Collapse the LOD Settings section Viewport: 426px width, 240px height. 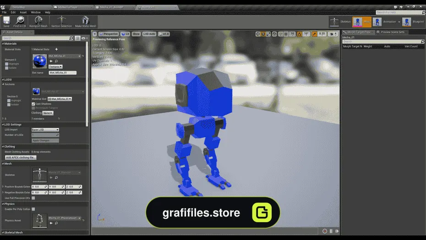(x=3, y=125)
